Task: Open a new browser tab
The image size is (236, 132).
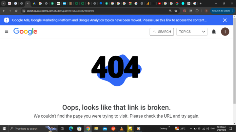Action: [201, 4]
